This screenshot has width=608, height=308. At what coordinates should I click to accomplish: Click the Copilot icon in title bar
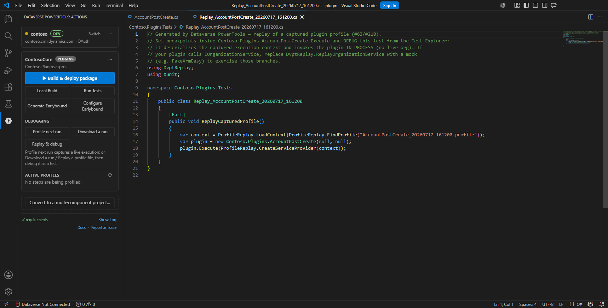[503, 5]
